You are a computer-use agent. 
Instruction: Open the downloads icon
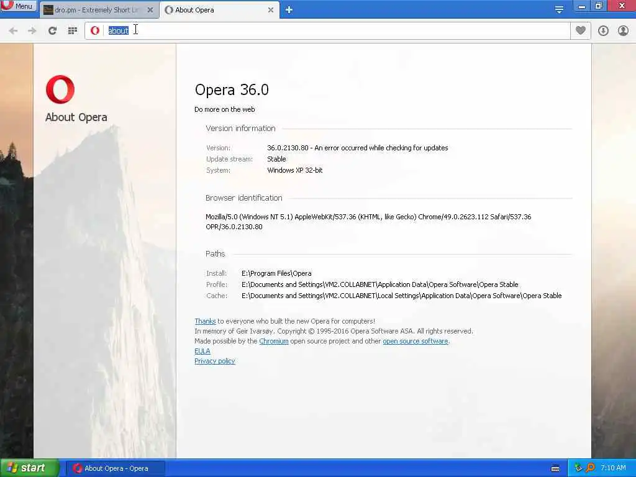coord(603,30)
